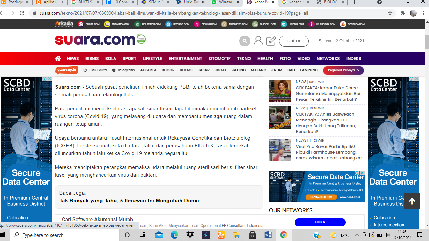Open IKLANDISINI.COM network link

click(x=322, y=24)
